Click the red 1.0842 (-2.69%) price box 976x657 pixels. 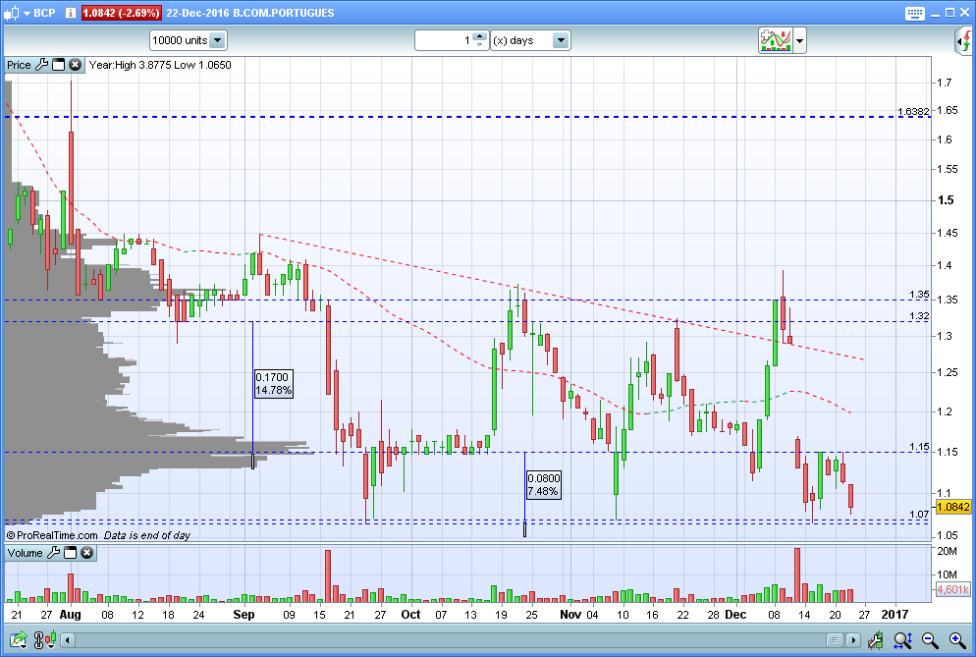[x=121, y=13]
